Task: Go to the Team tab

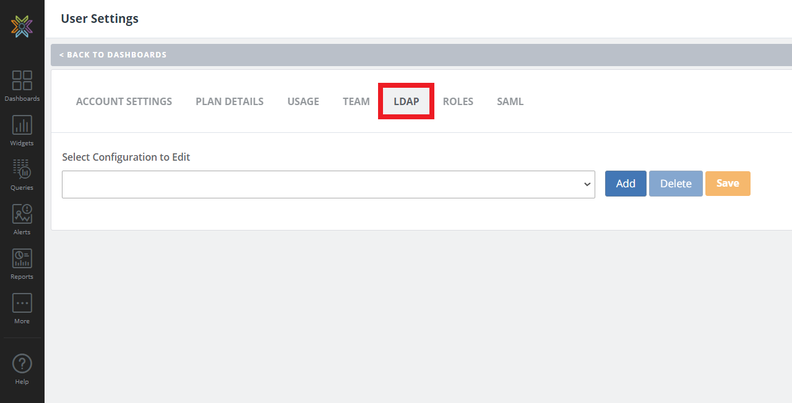Action: click(x=356, y=101)
